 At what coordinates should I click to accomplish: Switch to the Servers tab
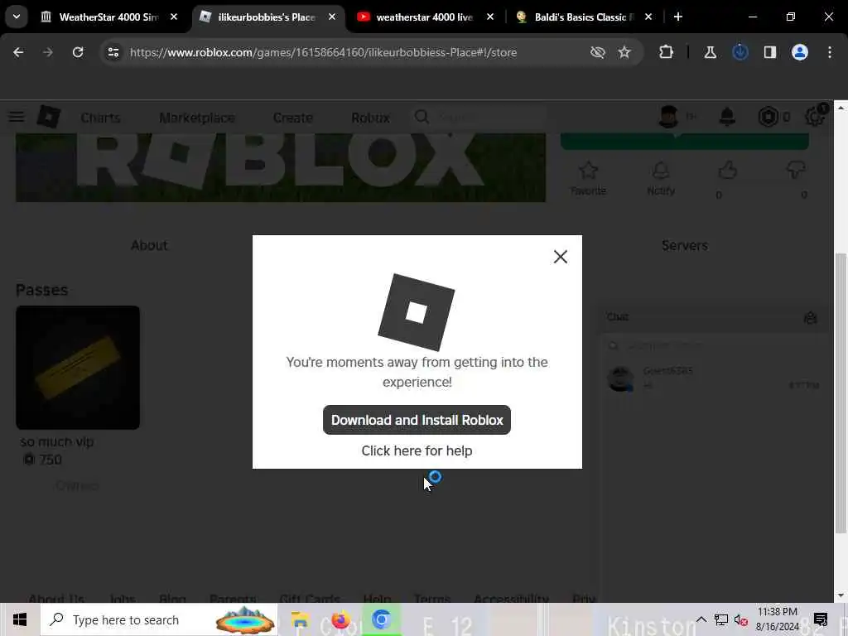(x=685, y=245)
